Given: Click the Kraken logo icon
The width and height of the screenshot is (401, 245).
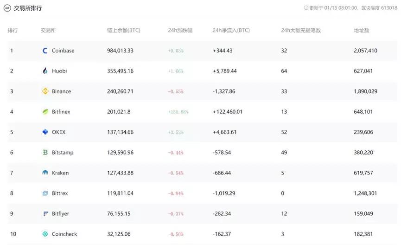Looking at the screenshot, I should 45,173.
